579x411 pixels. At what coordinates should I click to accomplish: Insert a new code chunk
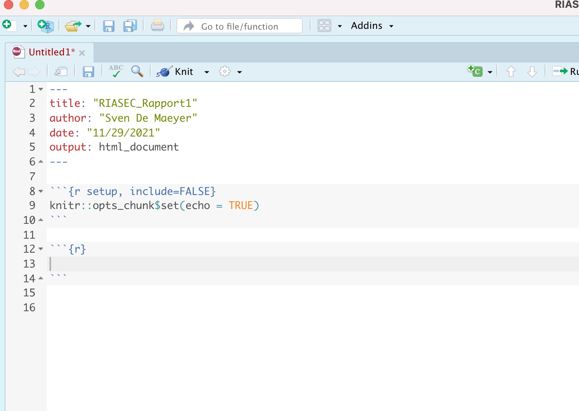475,71
